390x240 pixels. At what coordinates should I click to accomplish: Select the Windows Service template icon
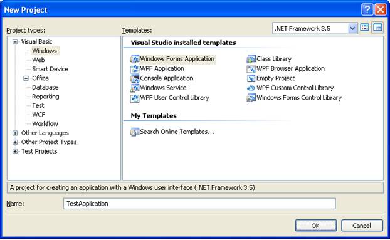[x=135, y=88]
